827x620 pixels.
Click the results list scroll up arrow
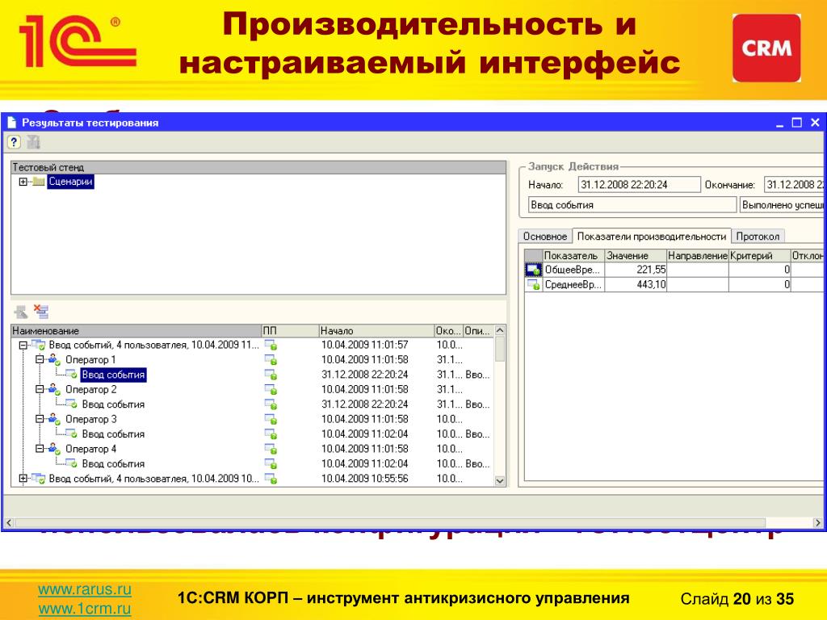tap(500, 330)
